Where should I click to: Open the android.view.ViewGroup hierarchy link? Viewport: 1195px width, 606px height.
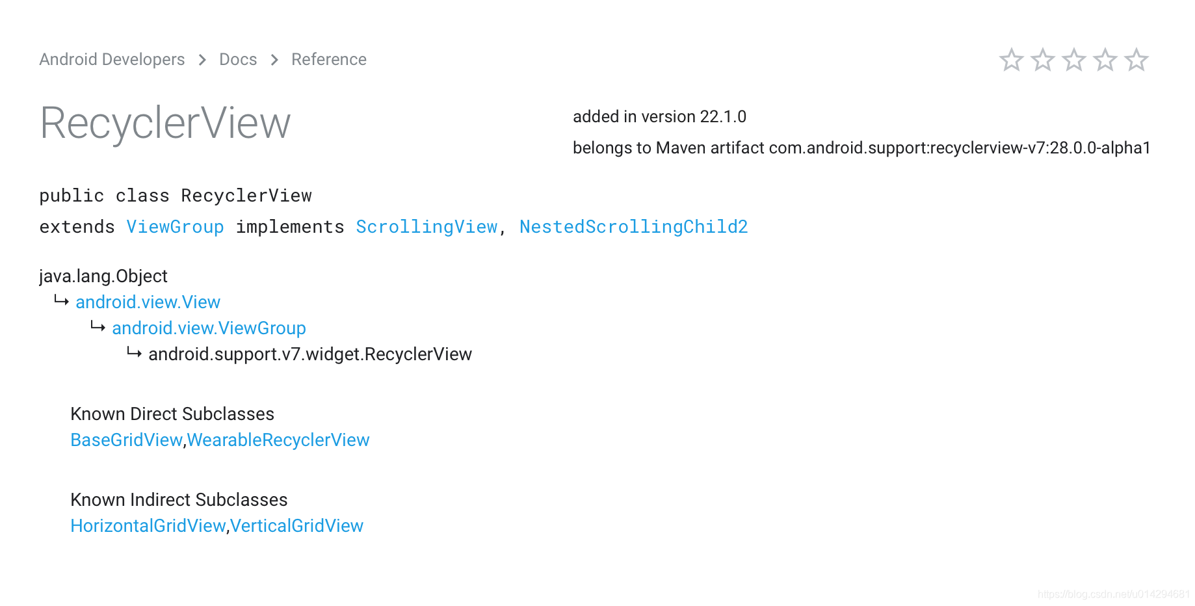click(x=209, y=328)
